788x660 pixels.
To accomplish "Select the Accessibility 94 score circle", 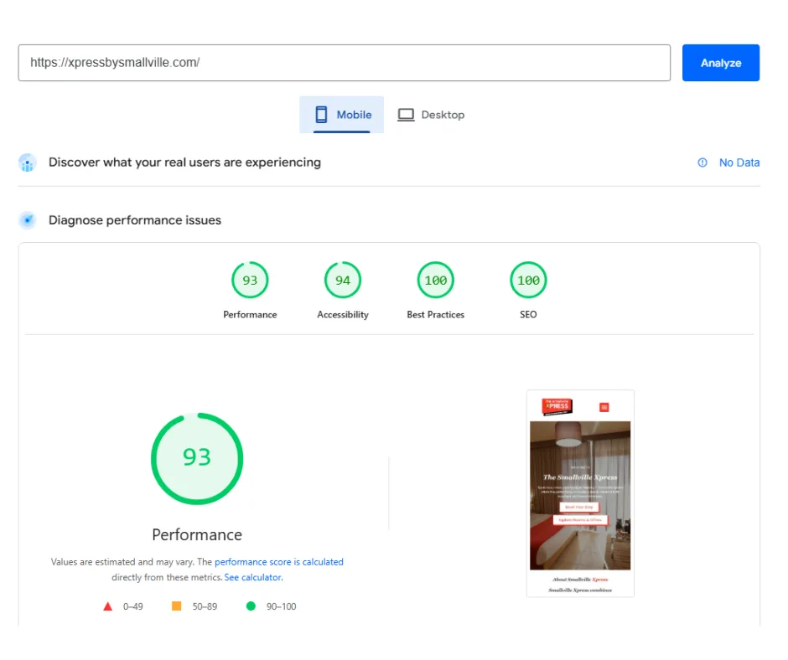I will pos(342,280).
